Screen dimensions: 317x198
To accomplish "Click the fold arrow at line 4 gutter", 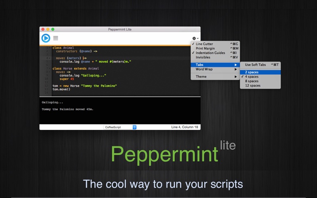I will click(50, 58).
